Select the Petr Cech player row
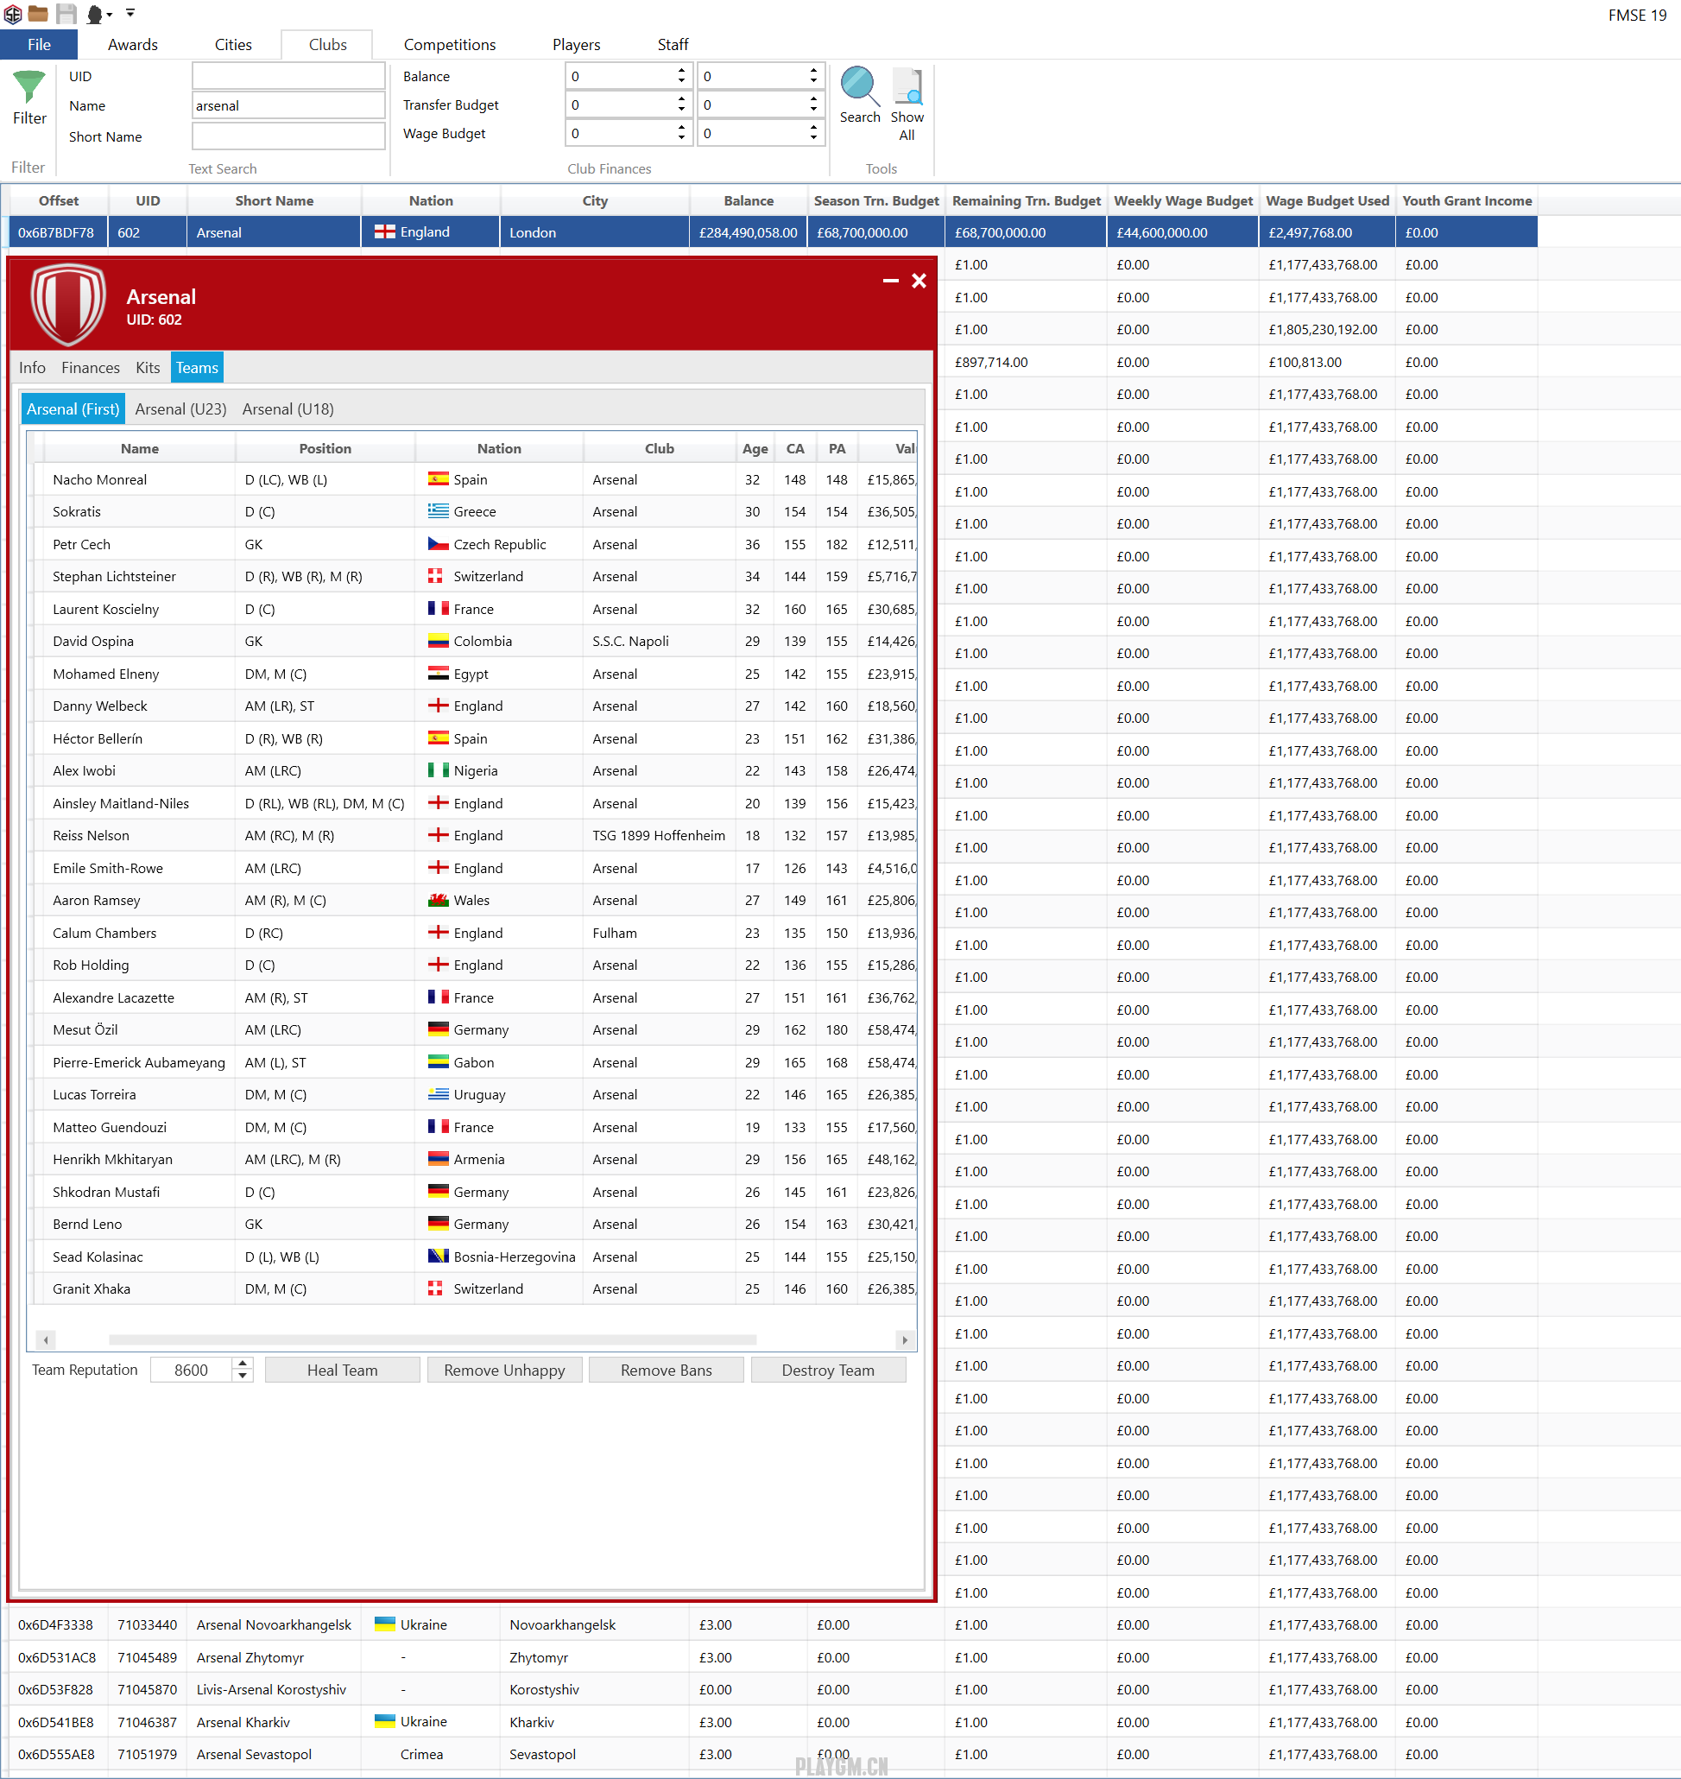Image resolution: width=1681 pixels, height=1779 pixels. (475, 544)
